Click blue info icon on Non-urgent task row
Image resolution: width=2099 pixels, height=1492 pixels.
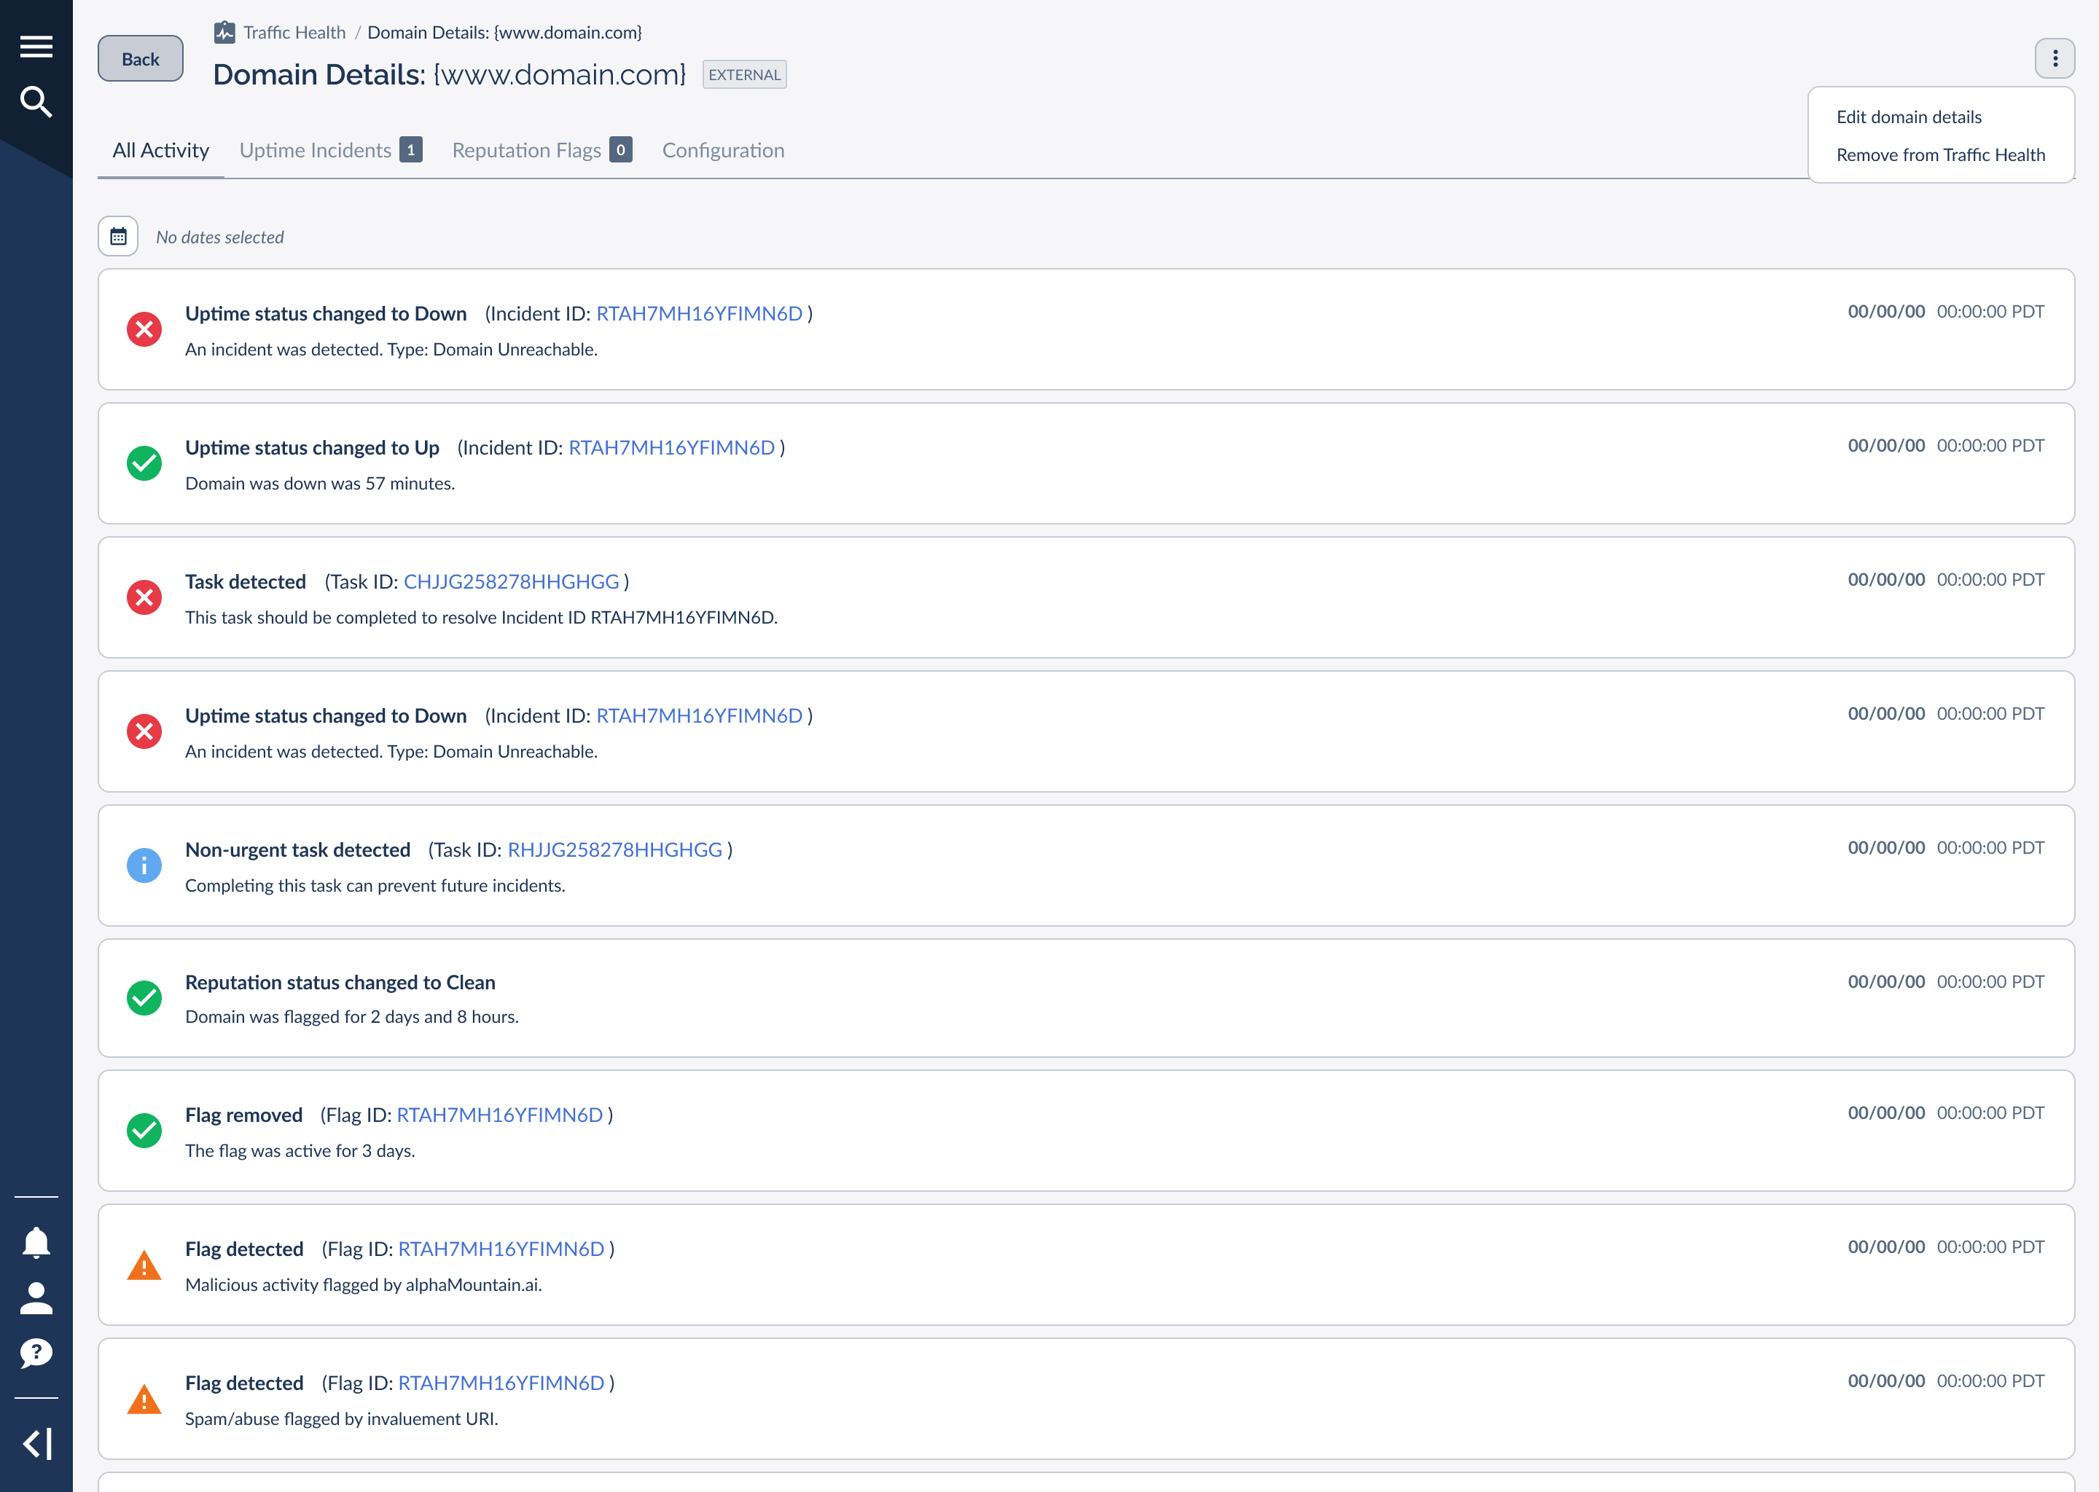pyautogui.click(x=144, y=865)
